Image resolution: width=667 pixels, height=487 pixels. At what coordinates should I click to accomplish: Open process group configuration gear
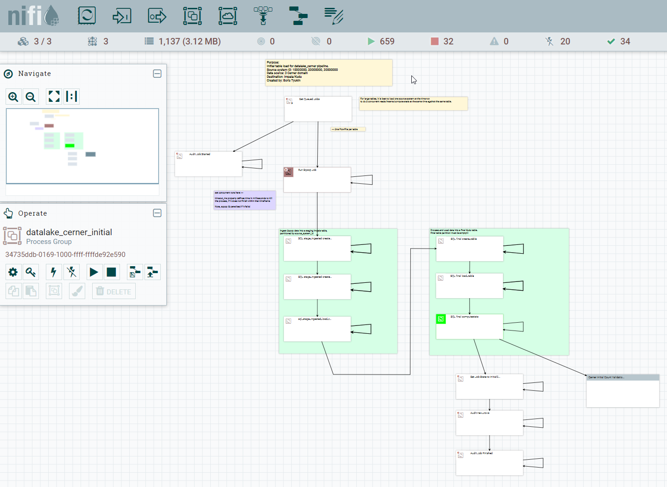(x=13, y=272)
